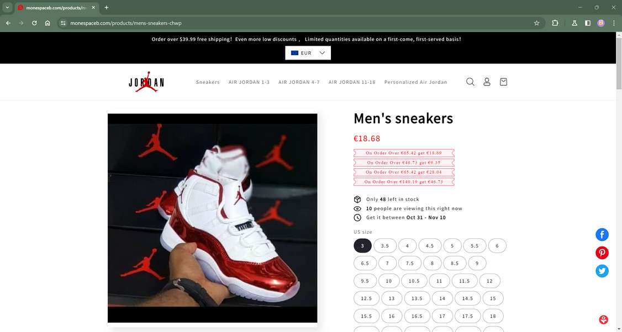Pick size 11.5

(x=465, y=281)
